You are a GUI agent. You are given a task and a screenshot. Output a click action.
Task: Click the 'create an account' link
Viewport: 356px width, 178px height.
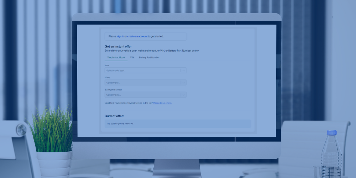pyautogui.click(x=137, y=36)
